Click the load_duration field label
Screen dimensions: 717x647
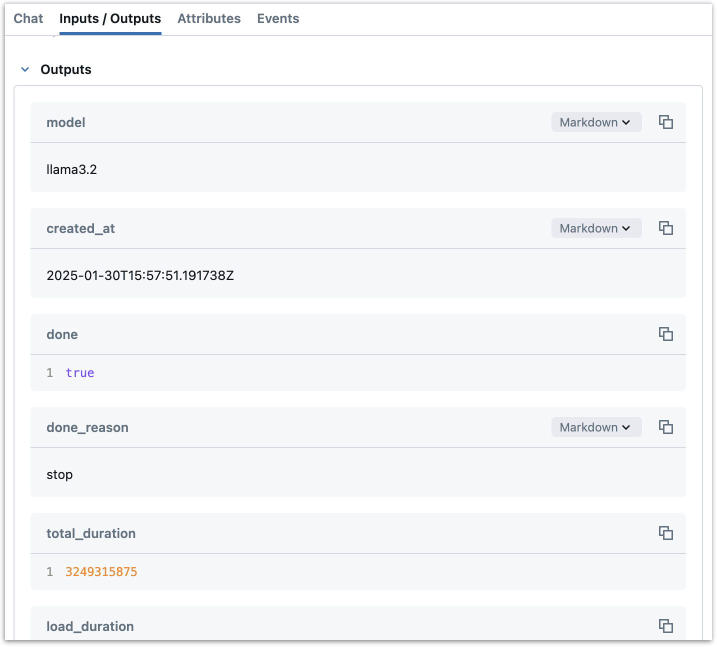[90, 626]
